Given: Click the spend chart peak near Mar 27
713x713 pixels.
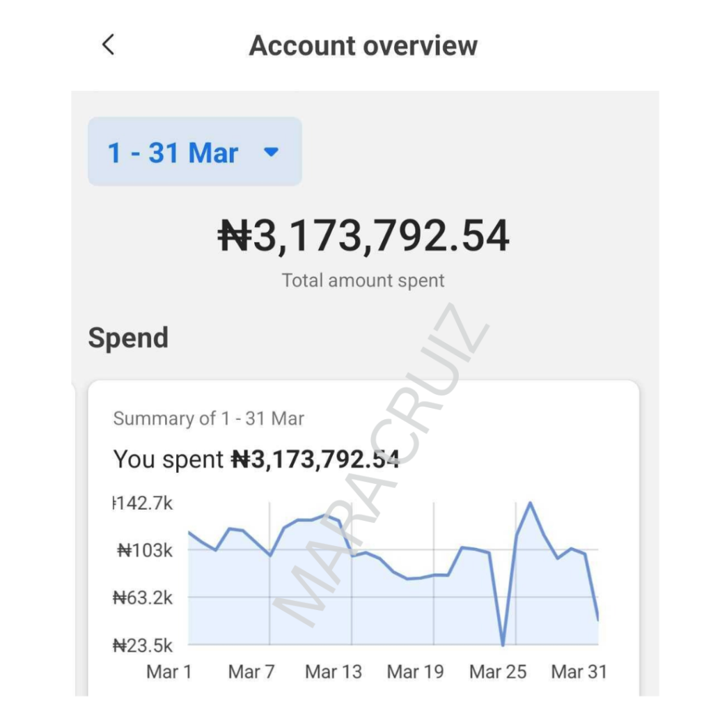Looking at the screenshot, I should point(530,503).
